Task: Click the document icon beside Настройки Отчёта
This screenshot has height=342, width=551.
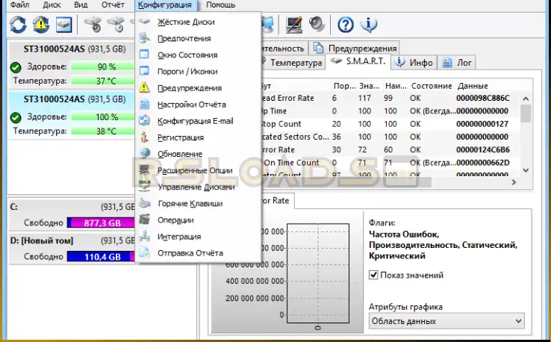Action: [144, 104]
